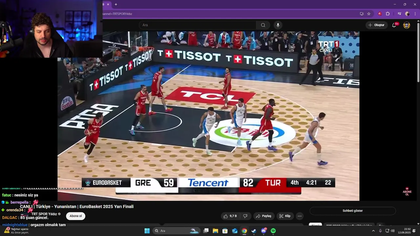420x236 pixels.
Task: Click the install app icon in address bar
Action: tap(362, 14)
